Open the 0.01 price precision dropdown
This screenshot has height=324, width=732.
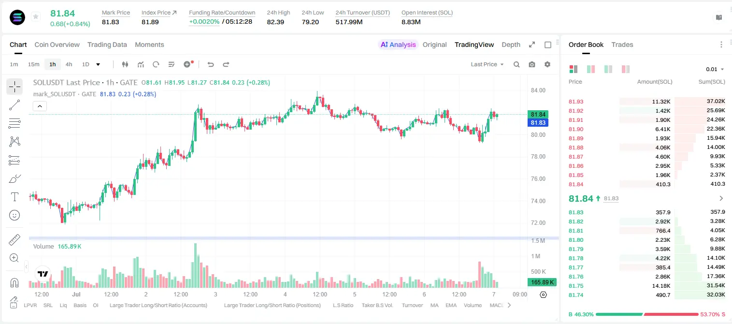click(x=715, y=69)
